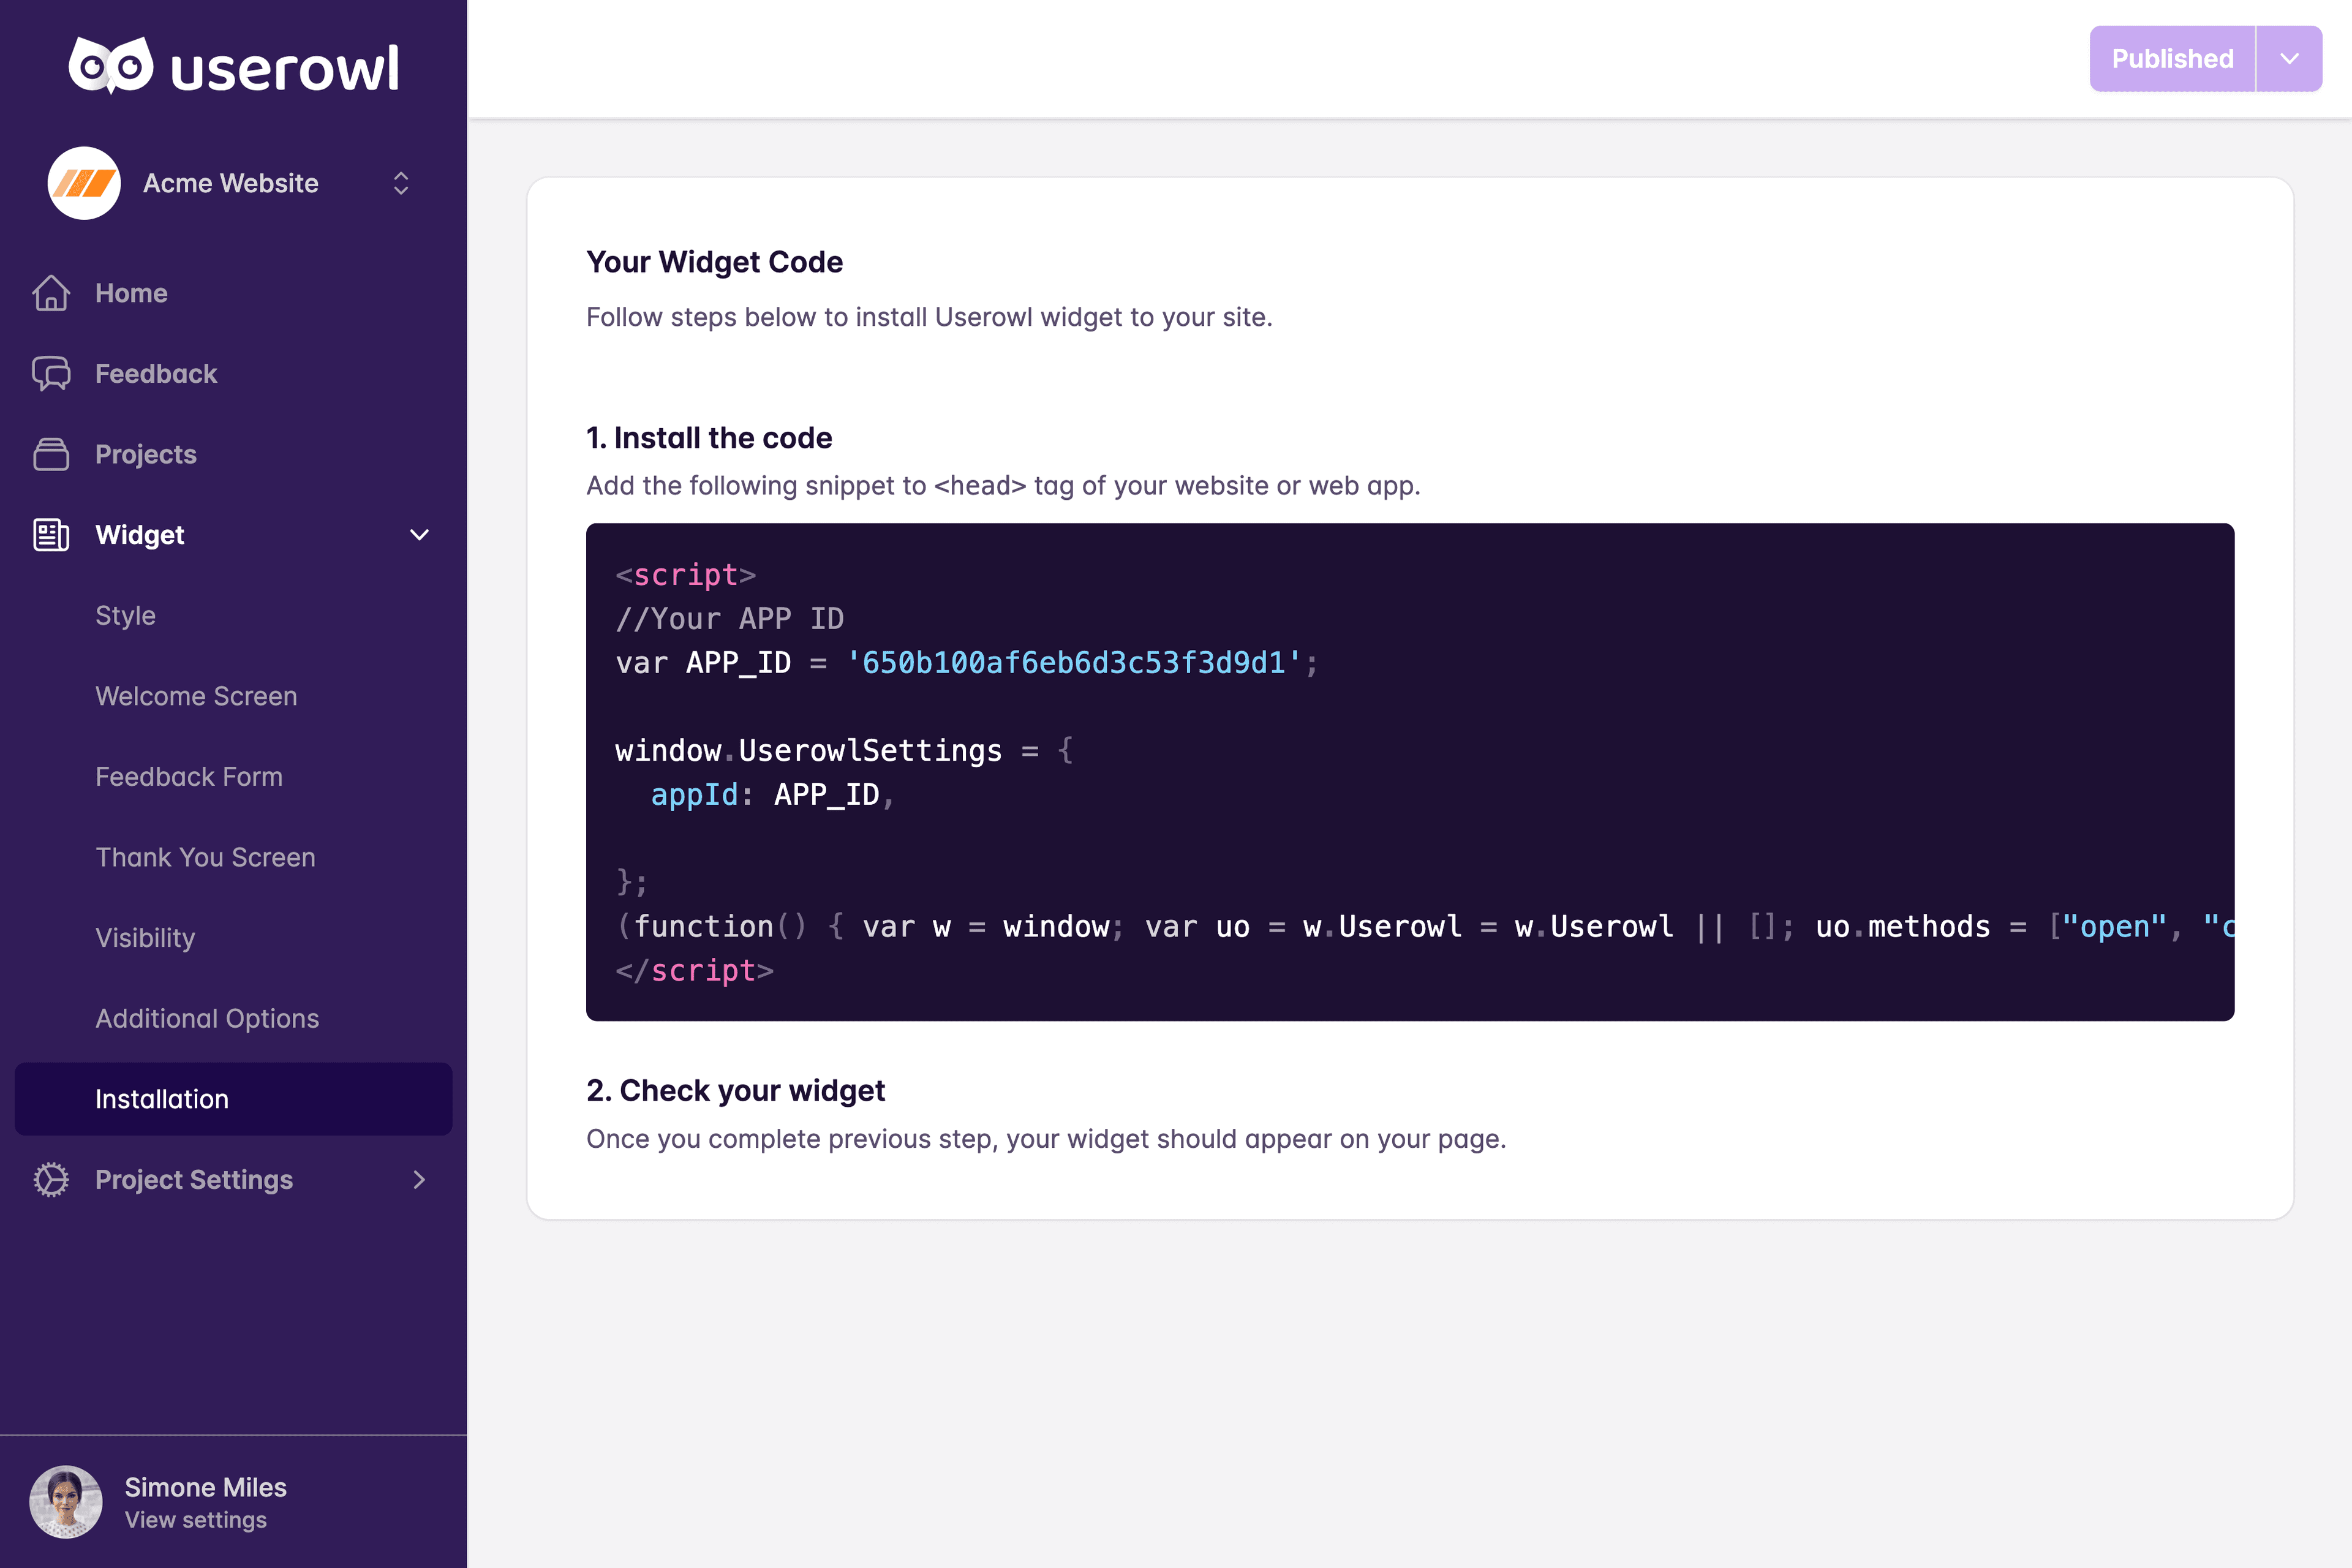Click the window.UserowlSettings code line
The height and width of the screenshot is (1568, 2352).
pos(844,750)
